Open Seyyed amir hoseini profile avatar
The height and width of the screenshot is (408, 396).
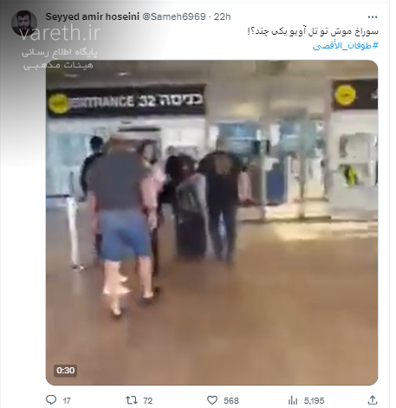point(24,23)
